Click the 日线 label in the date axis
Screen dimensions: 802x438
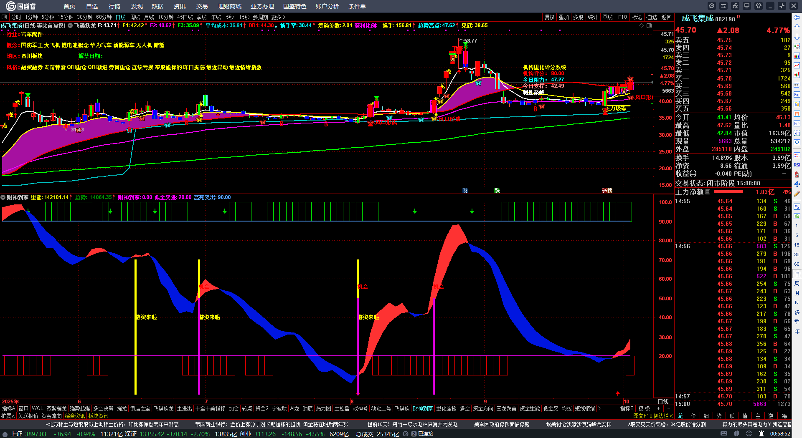coord(663,401)
